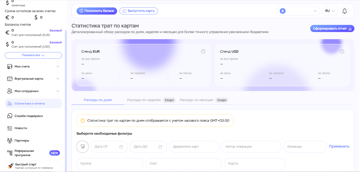This screenshot has height=172, width=360.
Task: Click the question mark icon on Спенд EUR card
Action: (203, 51)
